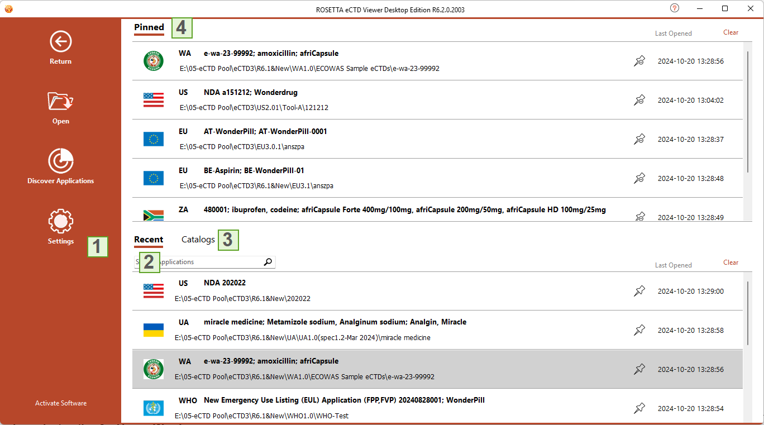Click the pinned list vertical scrollbar

tap(749, 112)
